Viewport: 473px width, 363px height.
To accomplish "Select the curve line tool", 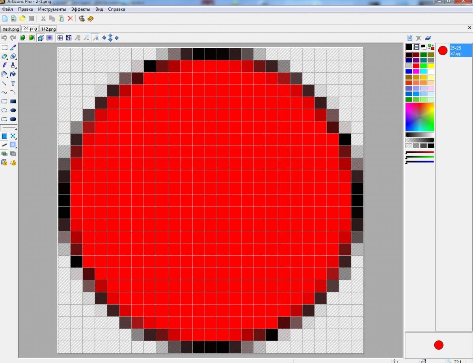I will point(4,93).
